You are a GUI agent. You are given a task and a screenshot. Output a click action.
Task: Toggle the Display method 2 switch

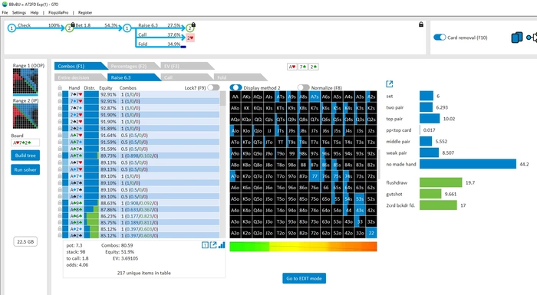pyautogui.click(x=236, y=87)
